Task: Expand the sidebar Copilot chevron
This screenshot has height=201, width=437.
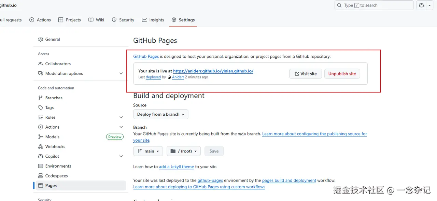Action: [x=121, y=156]
